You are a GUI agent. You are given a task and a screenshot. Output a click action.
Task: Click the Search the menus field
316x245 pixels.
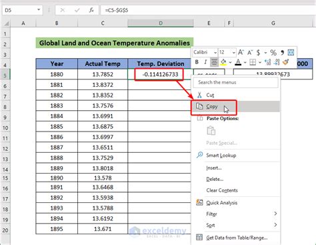236,83
